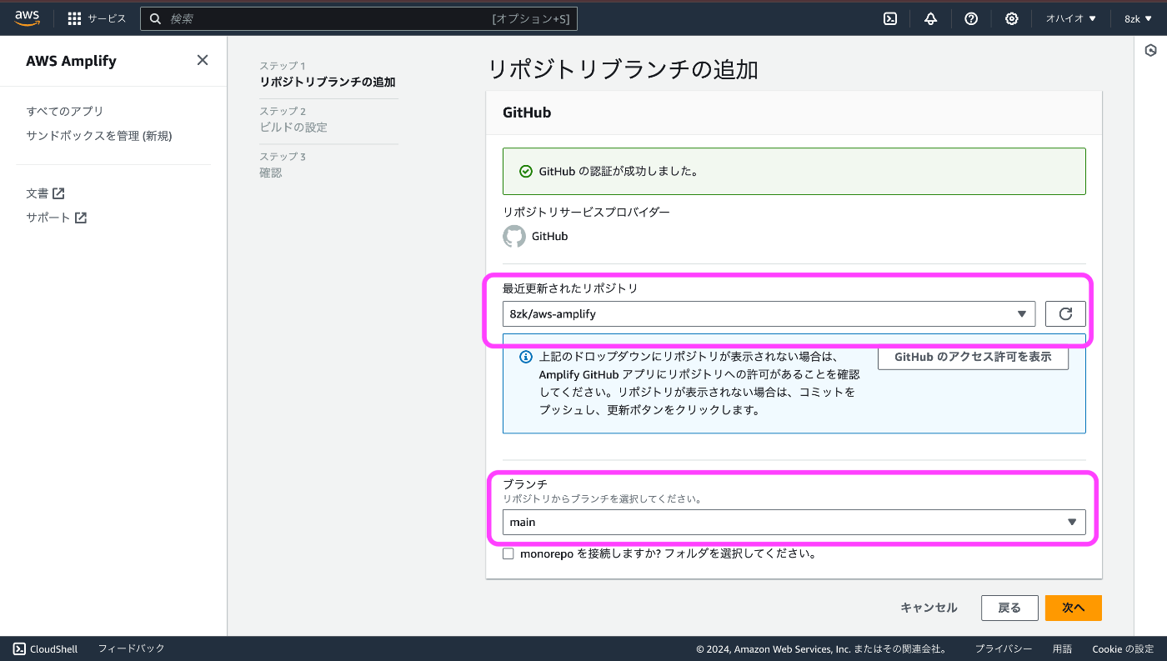
Task: Open the recently updated repository dropdown
Action: point(769,313)
